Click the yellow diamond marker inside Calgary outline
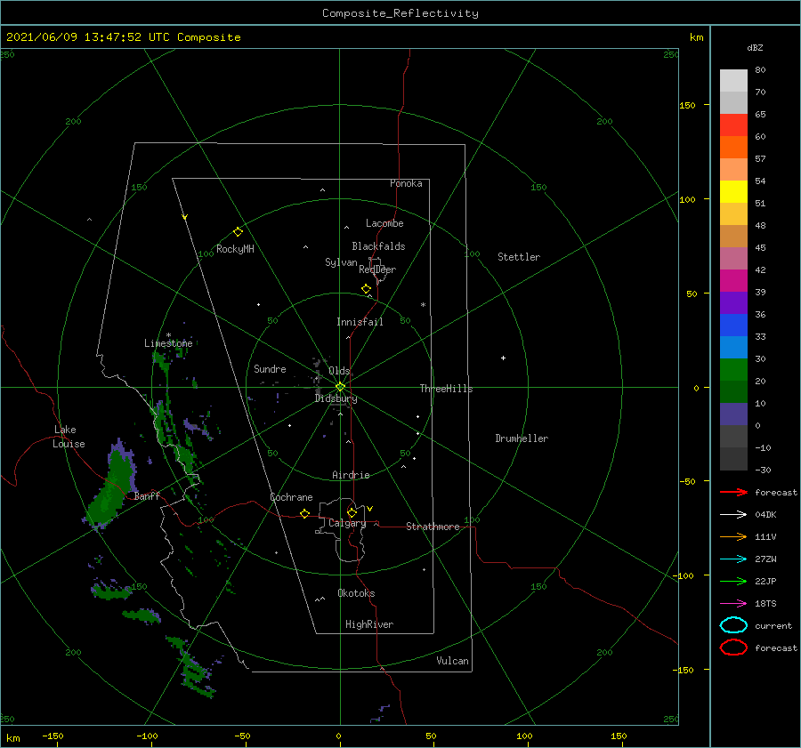This screenshot has height=748, width=801. click(352, 512)
